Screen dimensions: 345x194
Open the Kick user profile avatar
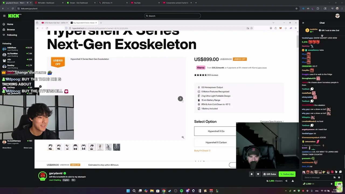[337, 16]
